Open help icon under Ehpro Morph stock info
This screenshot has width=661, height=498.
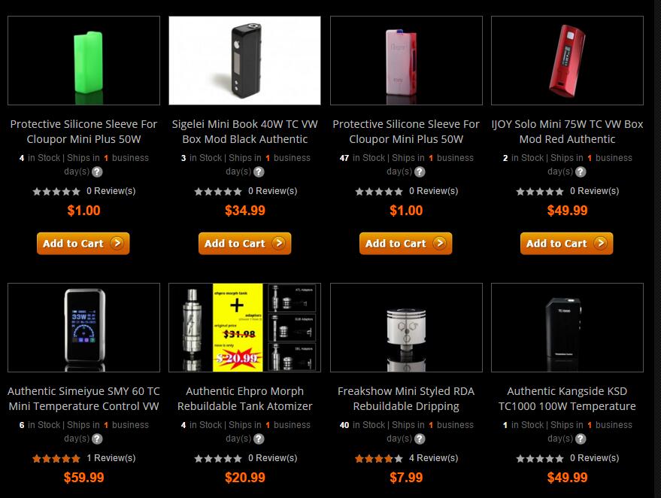click(259, 439)
